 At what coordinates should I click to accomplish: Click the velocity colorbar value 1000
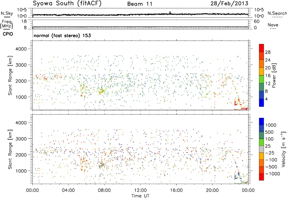coord(270,125)
